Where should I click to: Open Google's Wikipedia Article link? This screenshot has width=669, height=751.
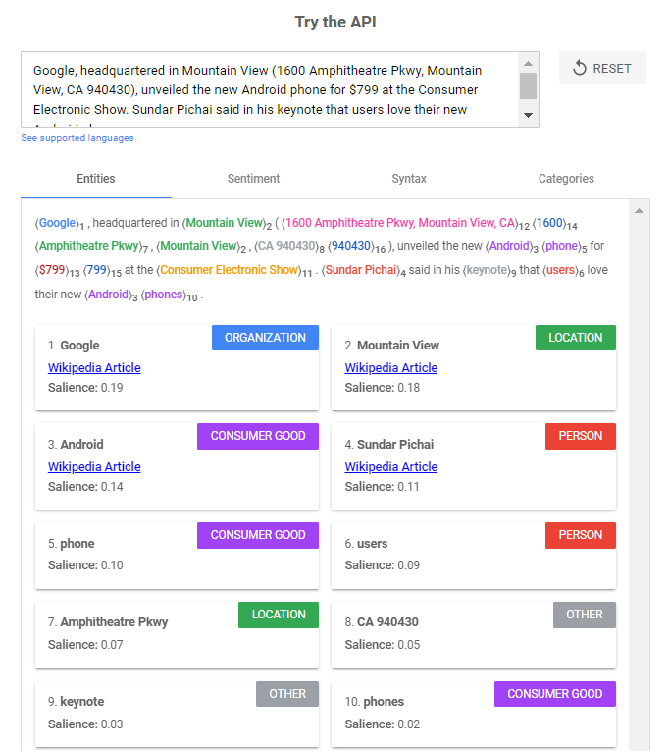coord(94,368)
